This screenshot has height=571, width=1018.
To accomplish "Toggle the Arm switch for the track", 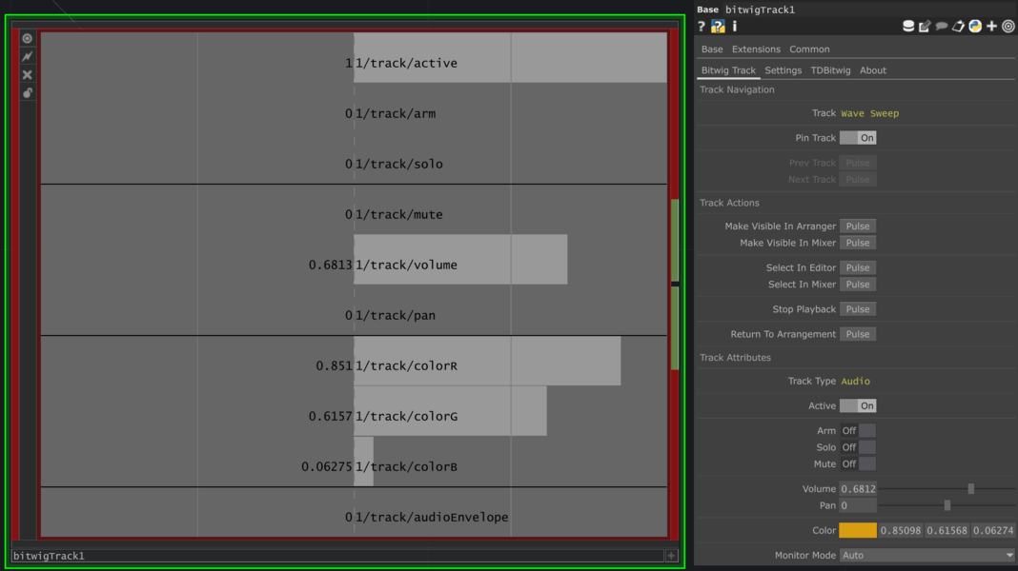I will click(x=857, y=431).
